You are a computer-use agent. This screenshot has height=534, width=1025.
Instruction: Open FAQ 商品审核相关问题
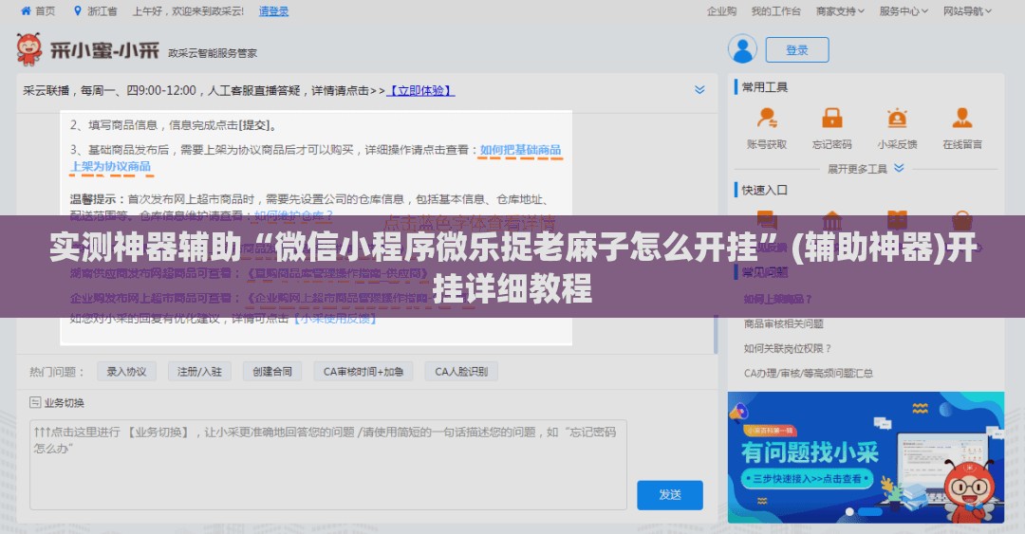click(x=783, y=324)
